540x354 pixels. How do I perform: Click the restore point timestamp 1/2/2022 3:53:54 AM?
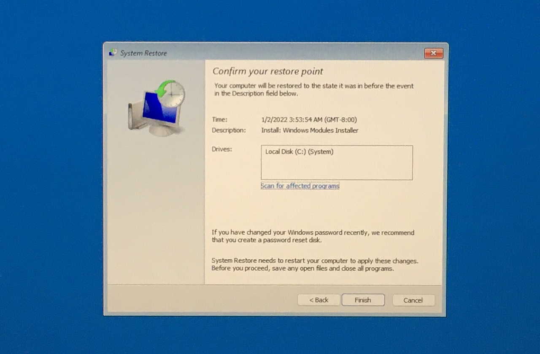tap(309, 120)
